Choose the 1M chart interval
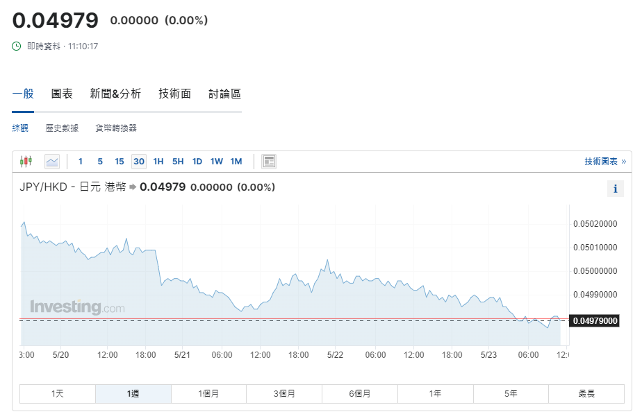 pos(236,162)
